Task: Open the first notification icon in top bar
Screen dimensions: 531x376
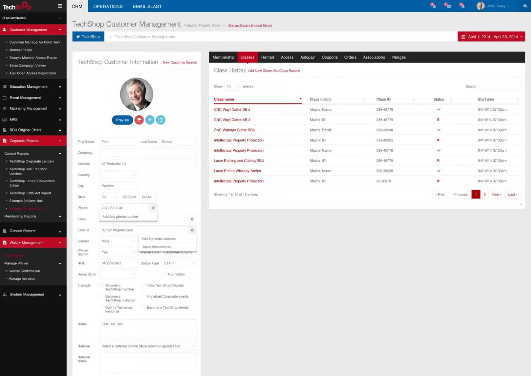Action: [433, 5]
